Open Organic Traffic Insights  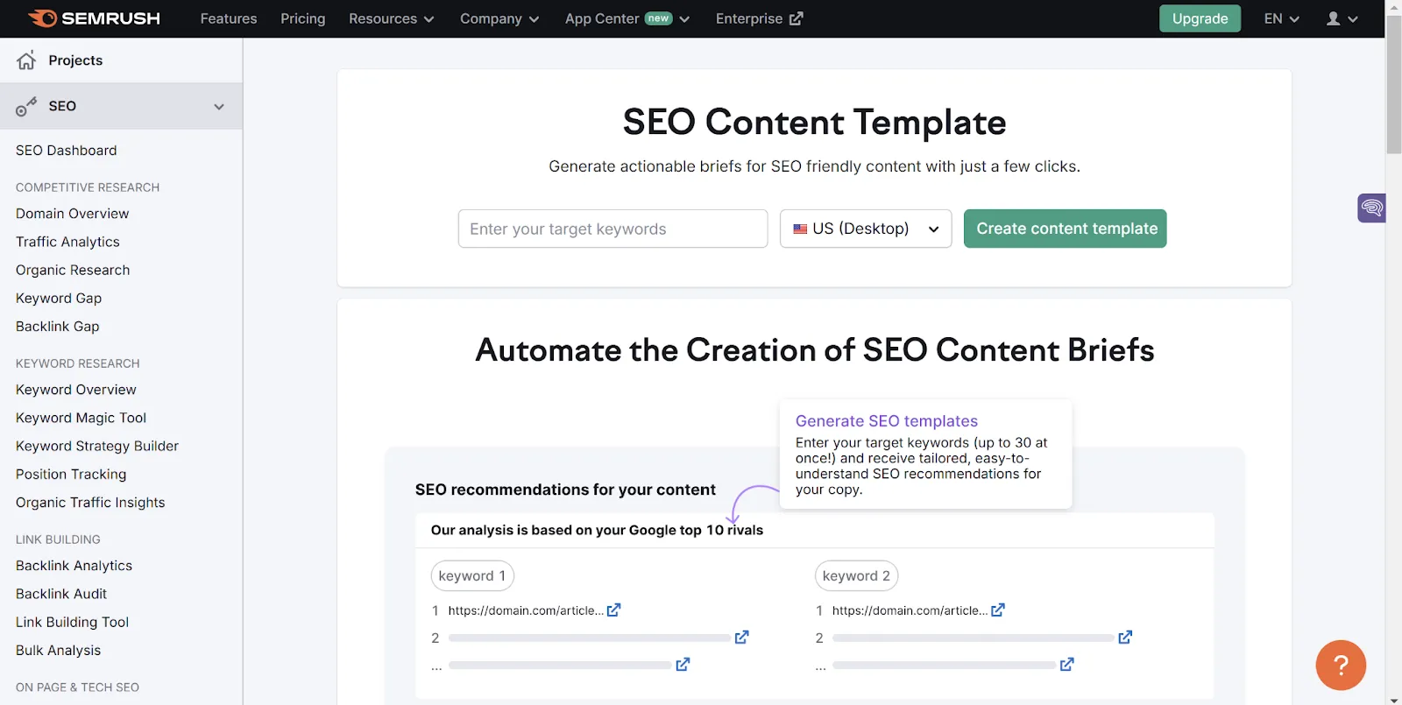pos(90,503)
